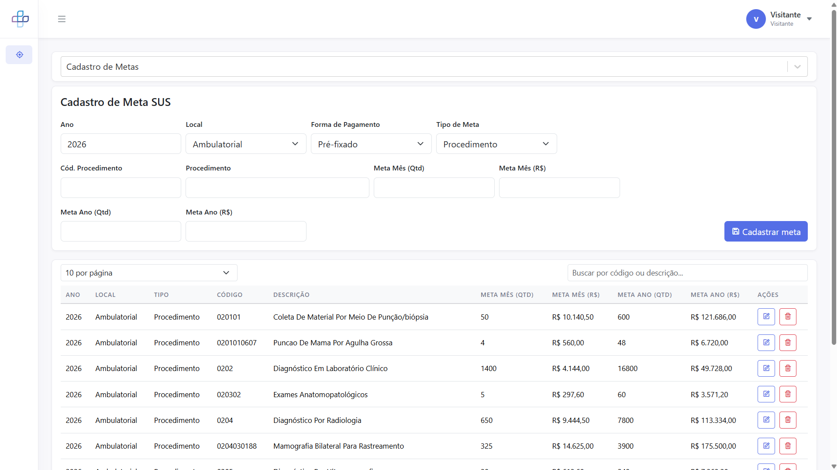Focus the Meta Mês (R$) field
This screenshot has height=470, width=837.
pyautogui.click(x=559, y=187)
